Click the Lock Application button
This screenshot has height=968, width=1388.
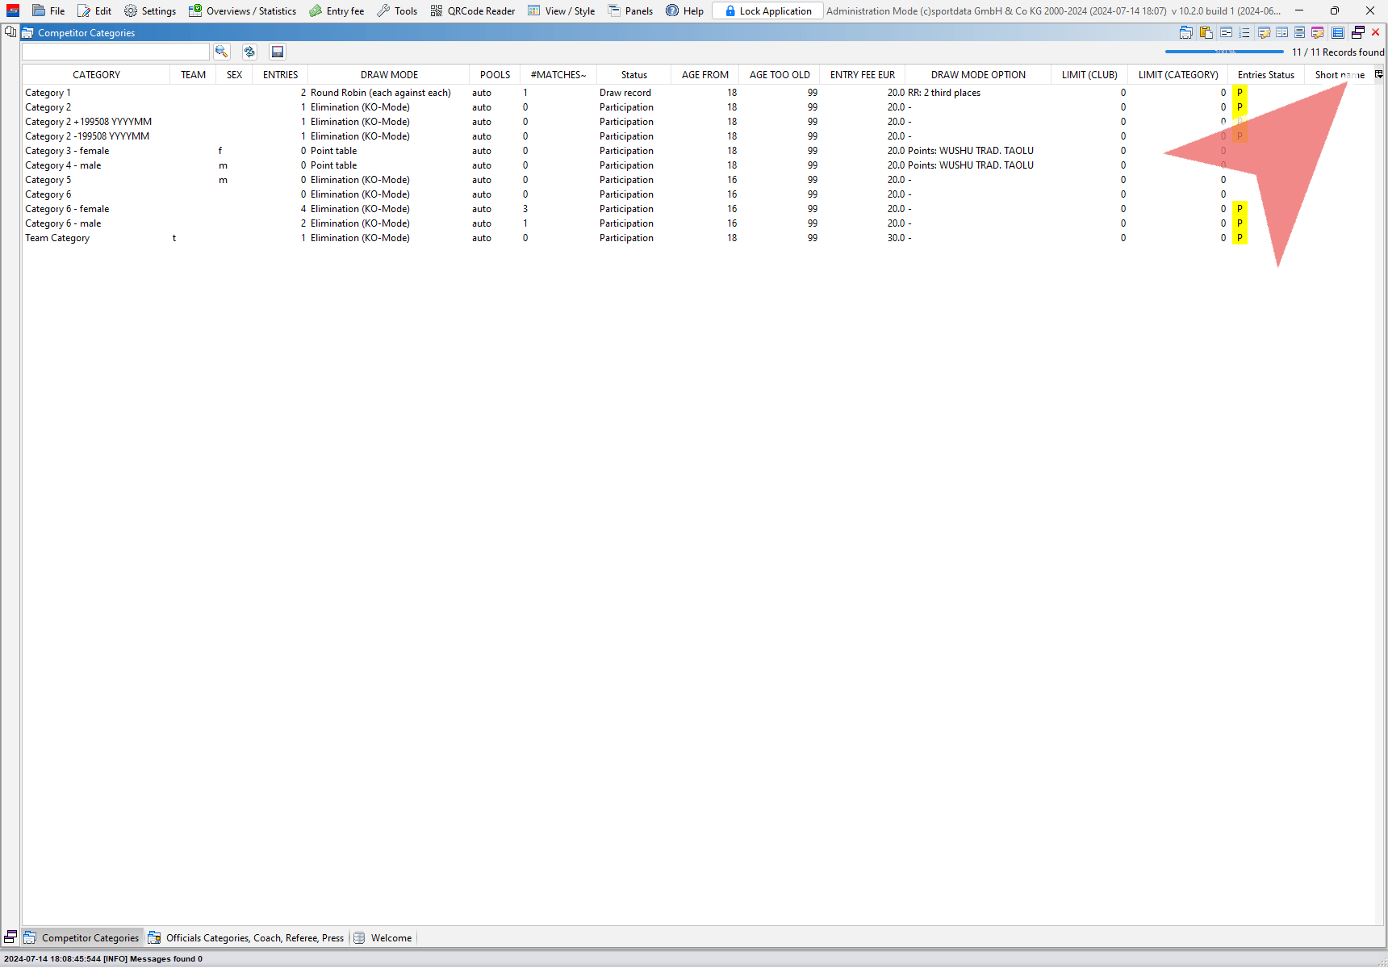(x=767, y=10)
